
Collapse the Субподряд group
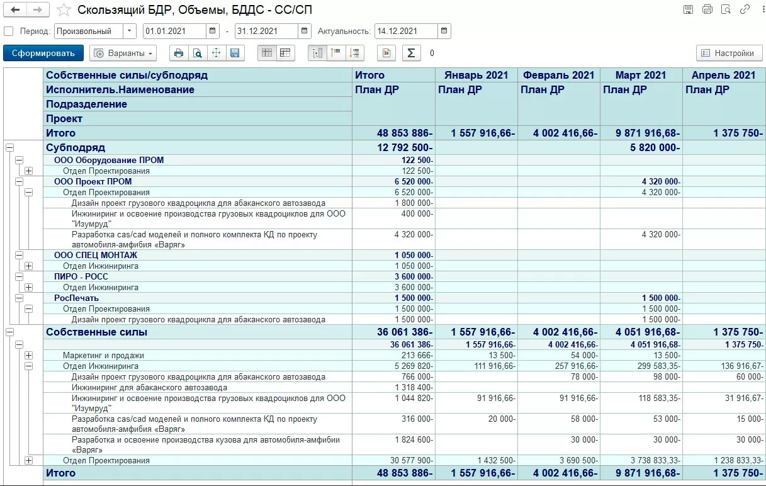9,147
